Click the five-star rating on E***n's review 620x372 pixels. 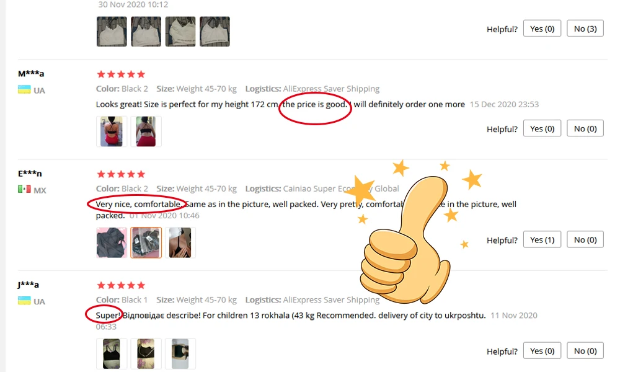click(x=121, y=174)
